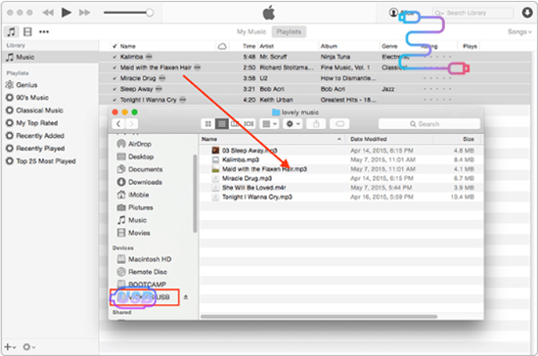
Task: Open the add playlist plus button
Action: click(10, 347)
